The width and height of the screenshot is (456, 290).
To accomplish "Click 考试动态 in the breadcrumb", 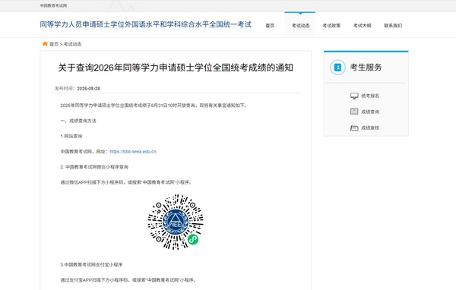I will click(72, 44).
